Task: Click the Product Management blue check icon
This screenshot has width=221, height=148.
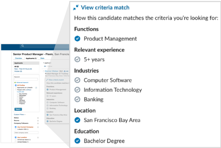Action: click(x=77, y=39)
